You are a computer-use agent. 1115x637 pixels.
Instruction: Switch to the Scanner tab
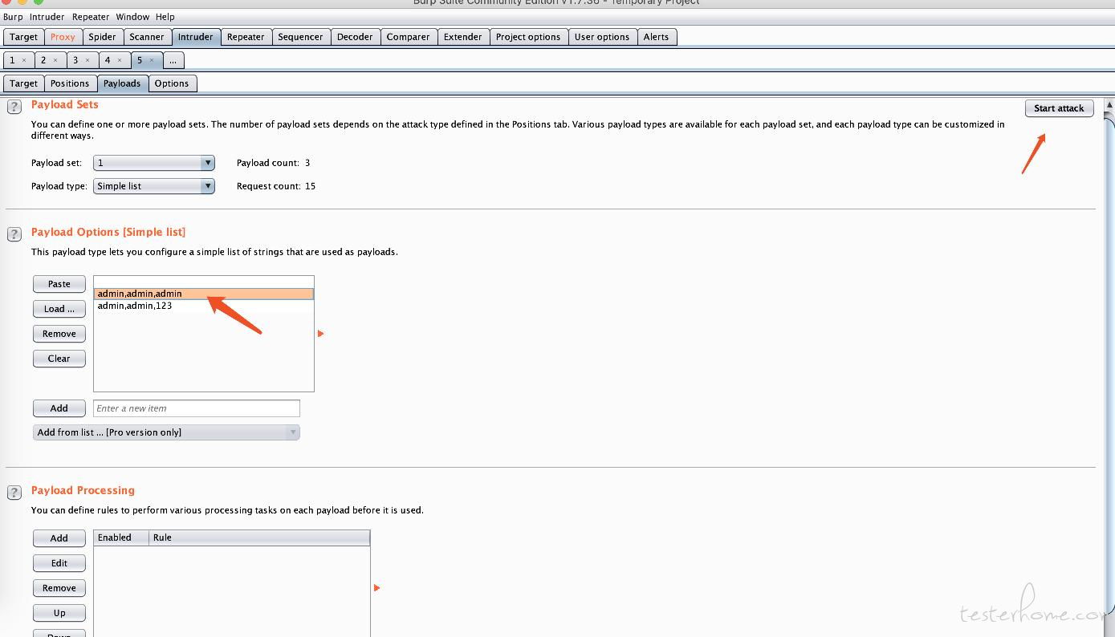pos(147,37)
